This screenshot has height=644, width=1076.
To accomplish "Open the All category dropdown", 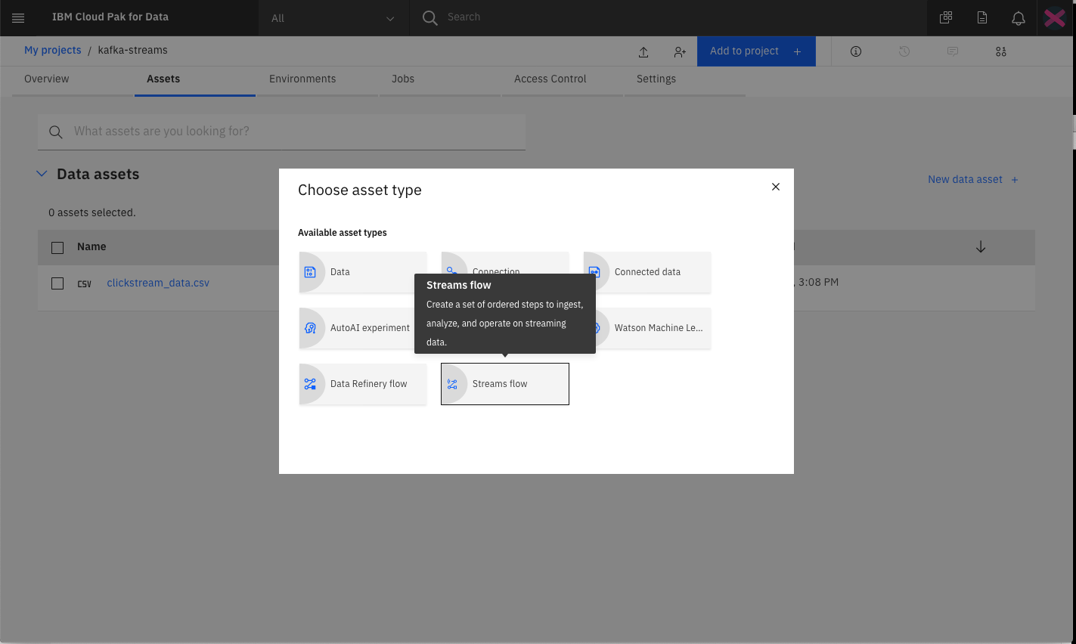I will (333, 18).
